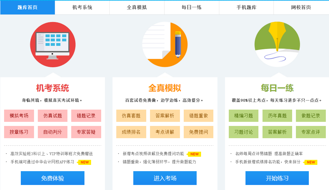Select the pink 模拟考场 tag
329x190 pixels.
click(x=19, y=116)
